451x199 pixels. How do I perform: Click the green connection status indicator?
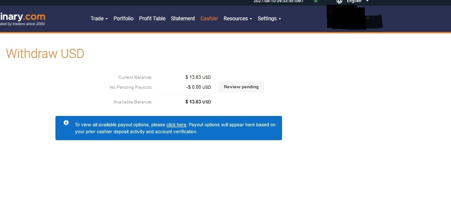316,1
